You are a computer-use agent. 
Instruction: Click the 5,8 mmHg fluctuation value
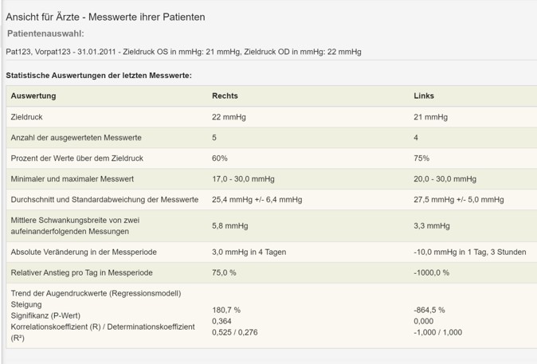(230, 225)
